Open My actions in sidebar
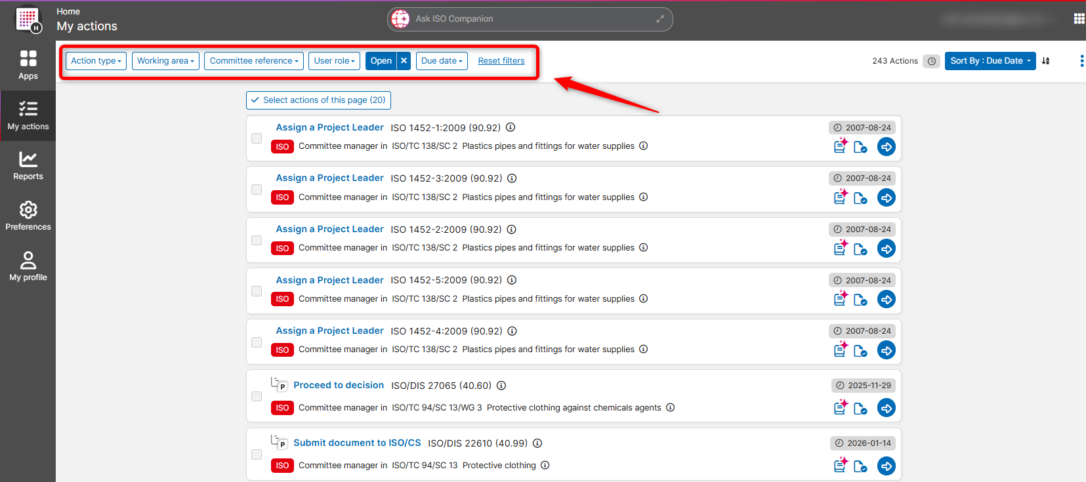This screenshot has width=1086, height=482. coord(28,115)
